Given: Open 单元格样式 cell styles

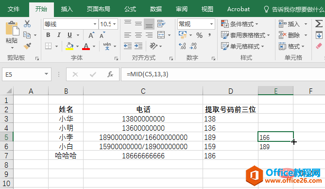Looking at the screenshot, I should (x=242, y=46).
